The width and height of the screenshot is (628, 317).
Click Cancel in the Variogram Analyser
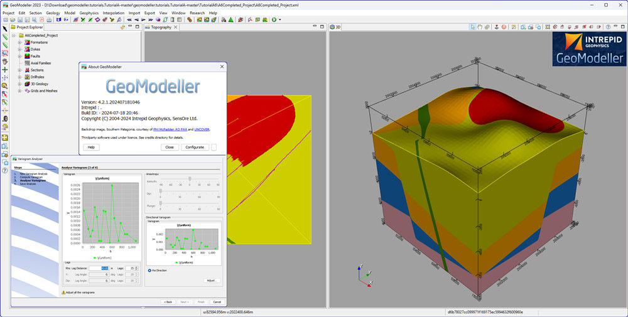click(217, 302)
